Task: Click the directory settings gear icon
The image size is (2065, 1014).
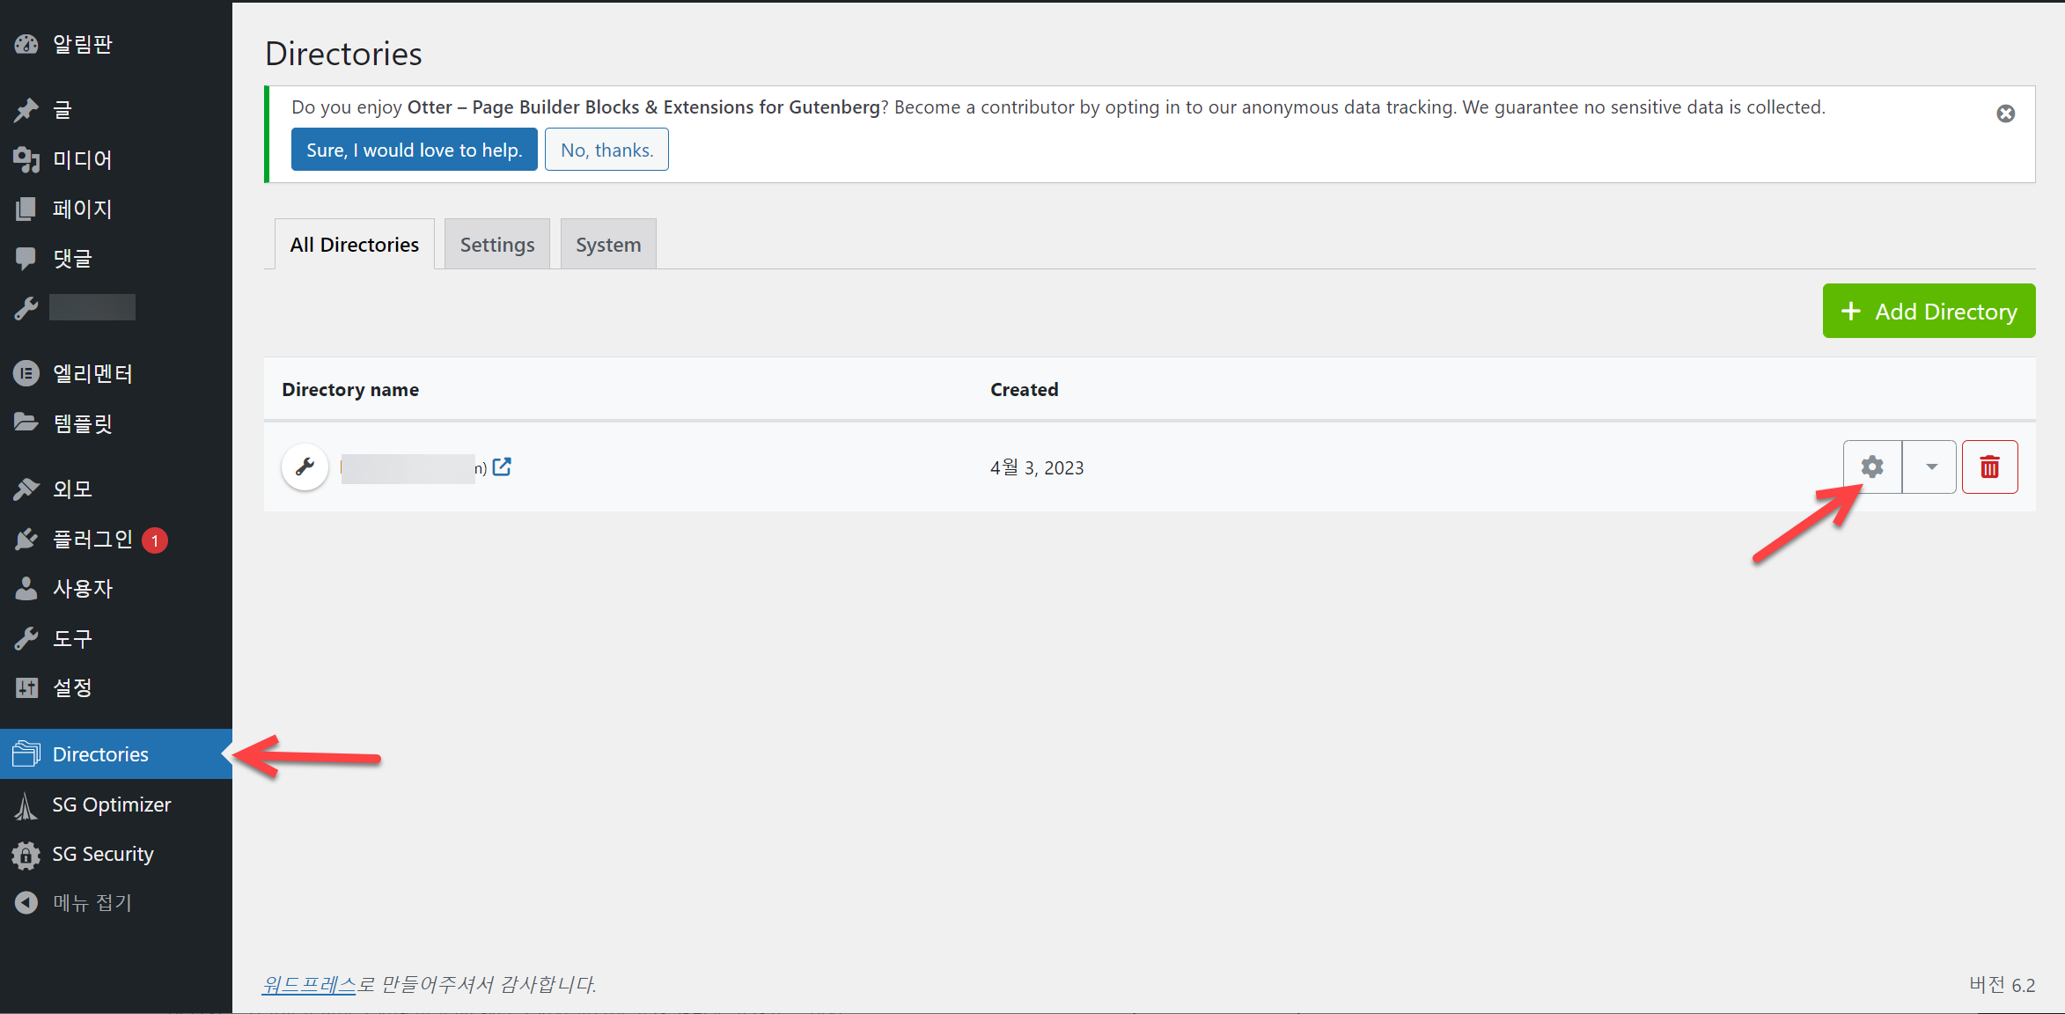Action: click(1872, 467)
